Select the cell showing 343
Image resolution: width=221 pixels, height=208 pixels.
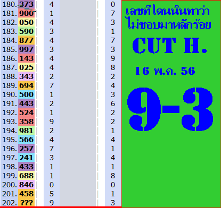pyautogui.click(x=26, y=76)
